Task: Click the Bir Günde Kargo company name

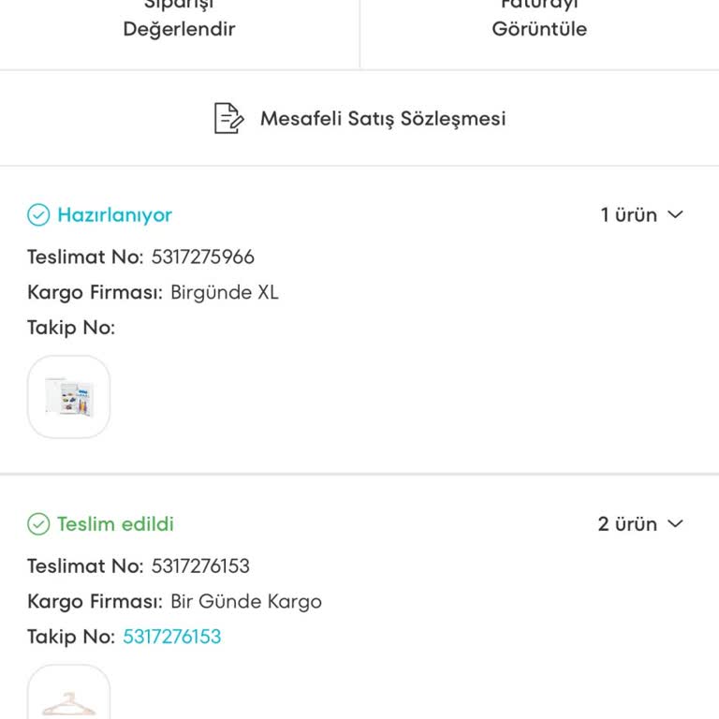Action: (x=245, y=601)
